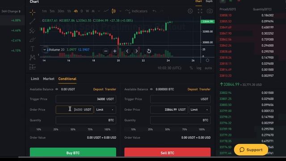
Task: Move the chart left with arrow button
Action: pyautogui.click(x=127, y=51)
